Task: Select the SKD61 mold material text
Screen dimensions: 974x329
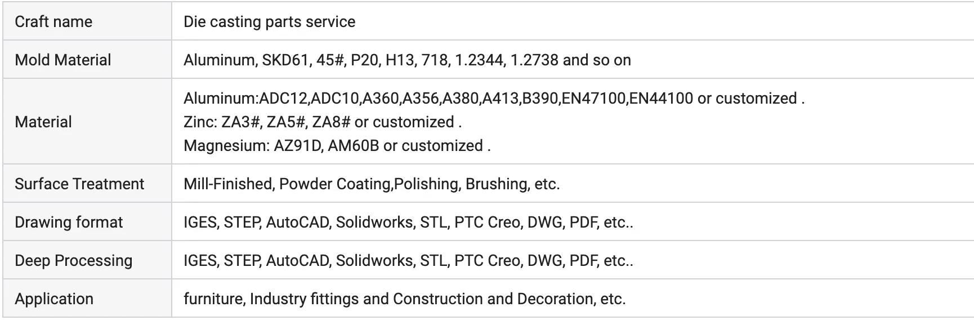Action: tap(285, 60)
